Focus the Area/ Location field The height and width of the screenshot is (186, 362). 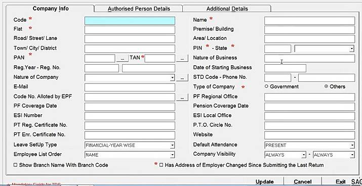coord(309,39)
